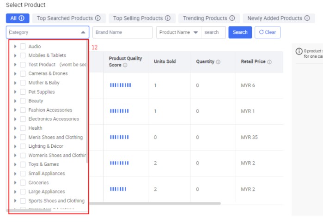Click info icon beside Newly Added Products

point(306,18)
